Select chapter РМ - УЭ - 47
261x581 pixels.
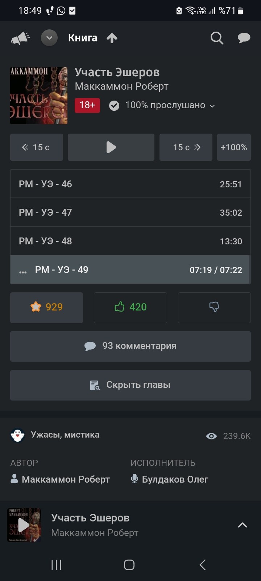click(x=130, y=212)
